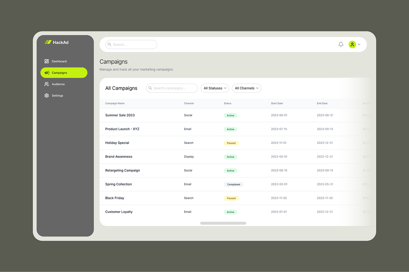Click Paused status badge for Black Friday
This screenshot has width=409, height=272.
[231, 198]
